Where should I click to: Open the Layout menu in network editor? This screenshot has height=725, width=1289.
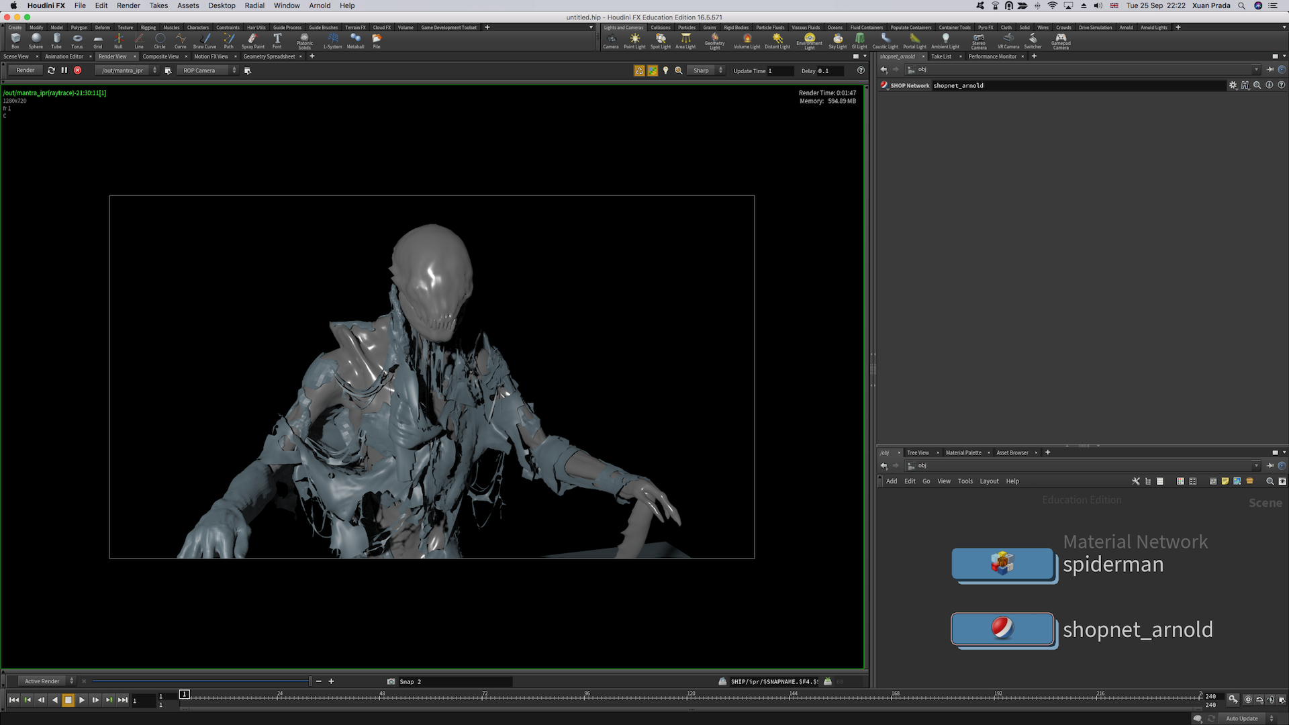tap(989, 481)
